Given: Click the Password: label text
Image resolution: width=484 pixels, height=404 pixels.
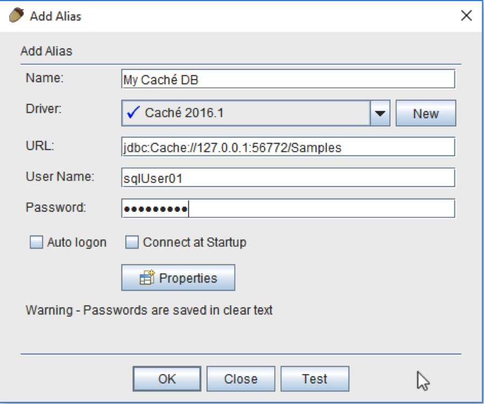Looking at the screenshot, I should (55, 207).
